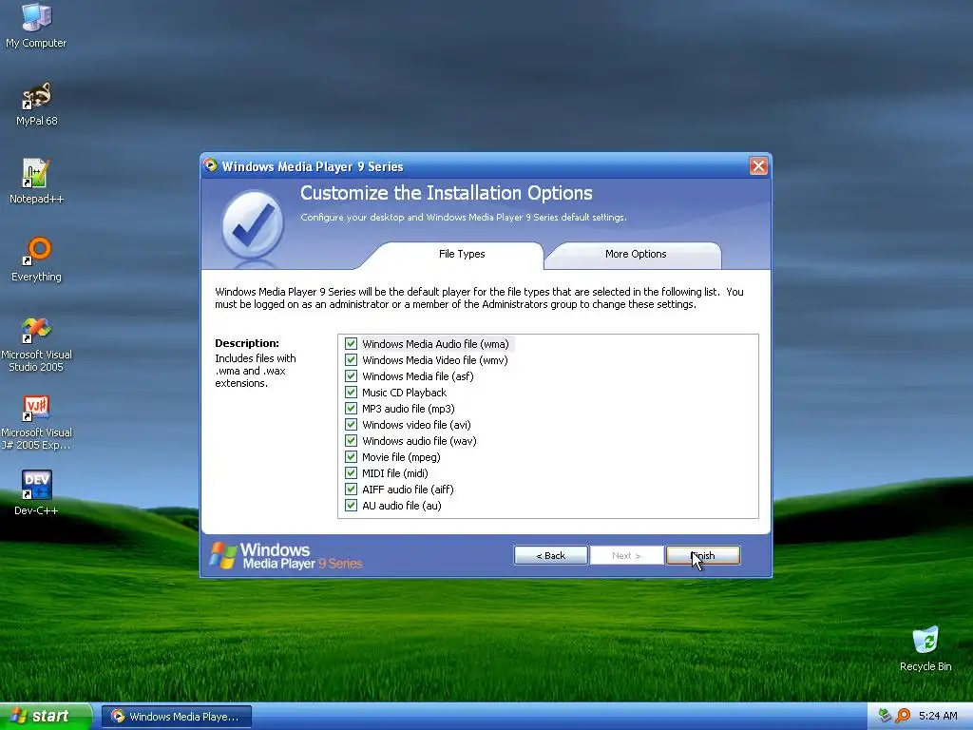Toggle Windows video file (avi) checkbox
973x730 pixels.
point(351,425)
